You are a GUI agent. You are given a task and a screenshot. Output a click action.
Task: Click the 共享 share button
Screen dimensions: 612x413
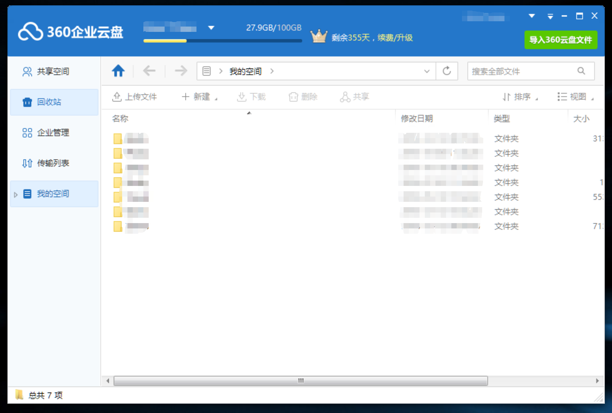[354, 97]
